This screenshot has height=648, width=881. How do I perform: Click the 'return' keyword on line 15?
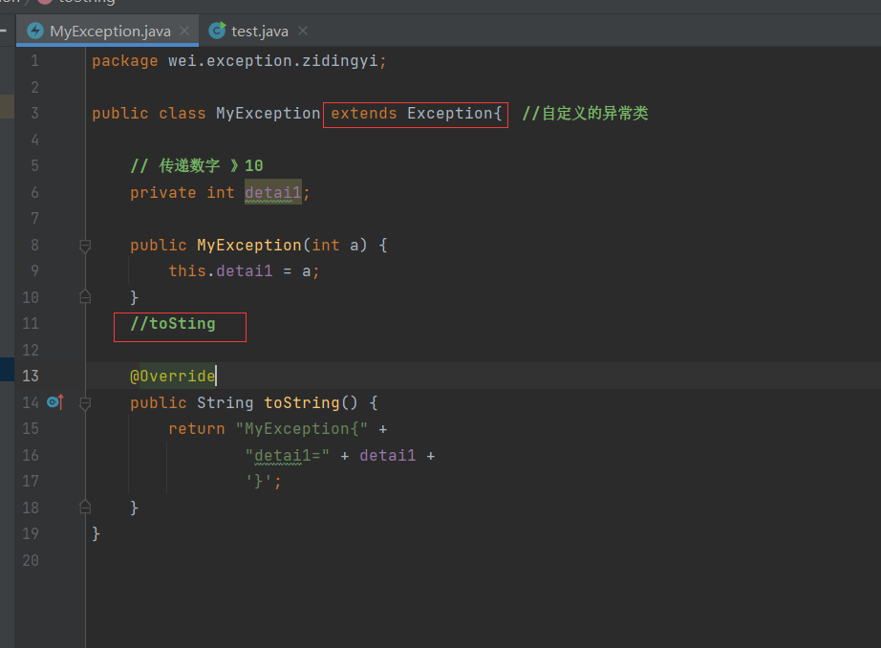pyautogui.click(x=197, y=429)
